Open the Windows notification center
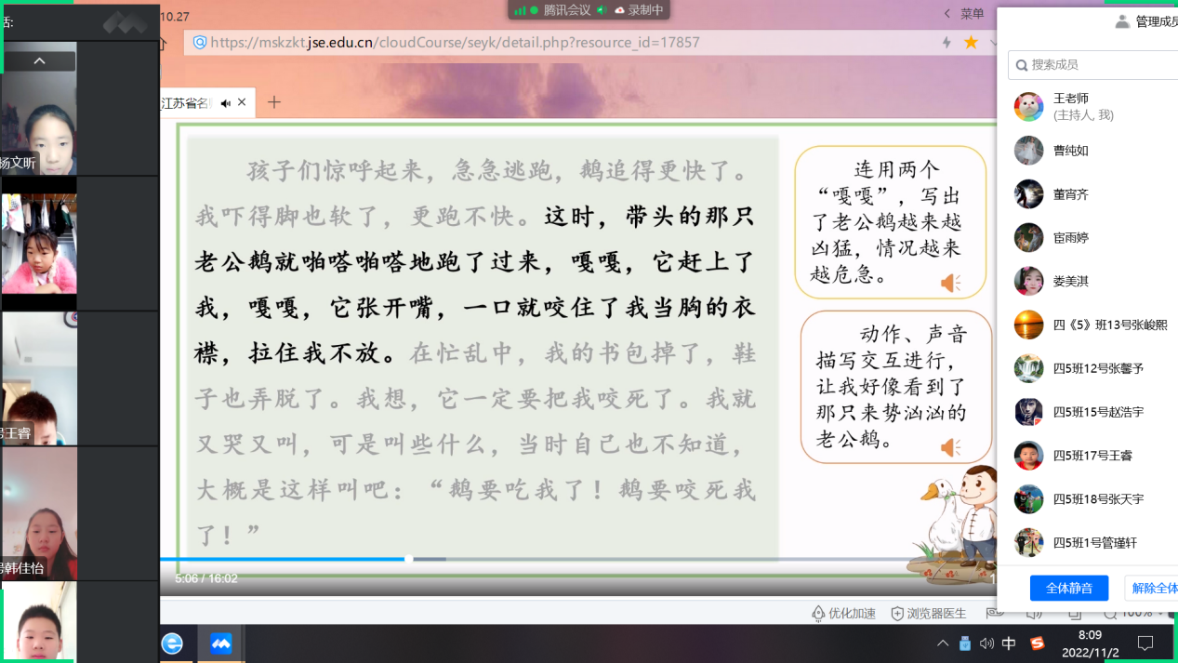Viewport: 1178px width, 663px height. point(1145,643)
